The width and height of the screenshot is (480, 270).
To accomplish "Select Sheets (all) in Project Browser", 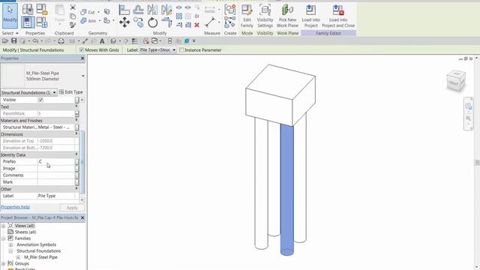I will coord(25,232).
